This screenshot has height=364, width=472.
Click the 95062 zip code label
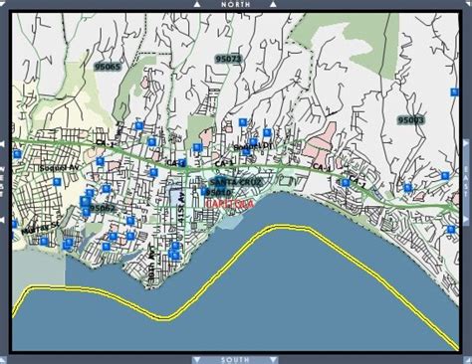[x=103, y=208]
